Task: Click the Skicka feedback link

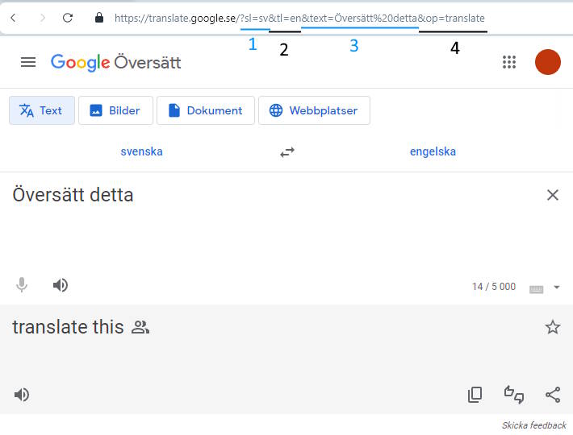Action: pos(533,425)
